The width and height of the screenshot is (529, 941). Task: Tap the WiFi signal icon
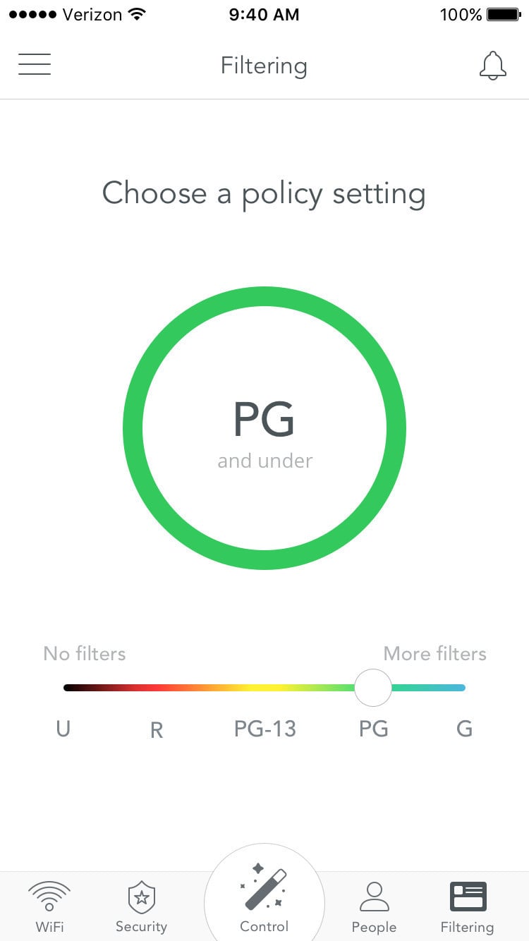[x=49, y=895]
